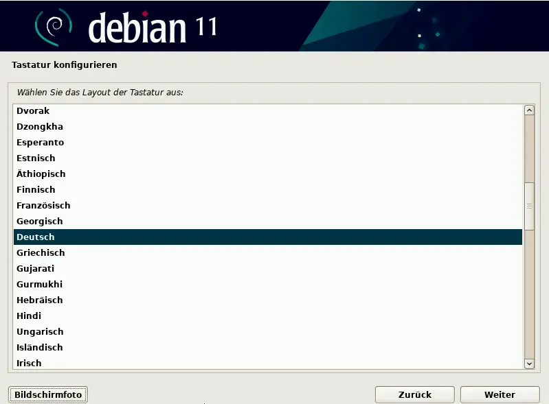Choose the Finnisch layout
549x404 pixels.
(x=36, y=190)
